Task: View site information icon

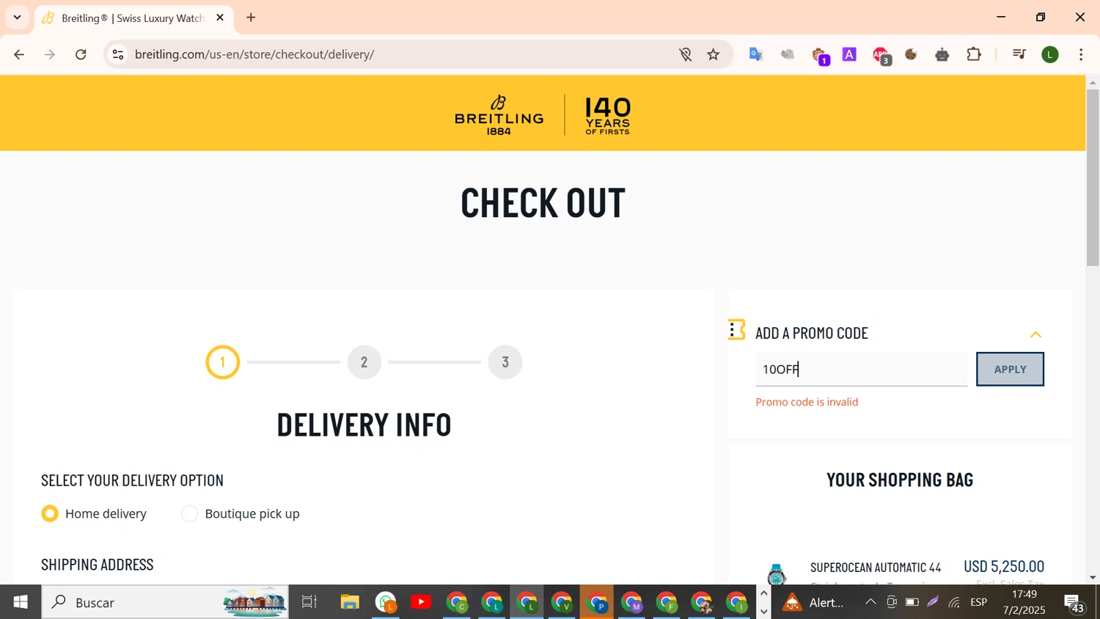Action: coord(118,54)
